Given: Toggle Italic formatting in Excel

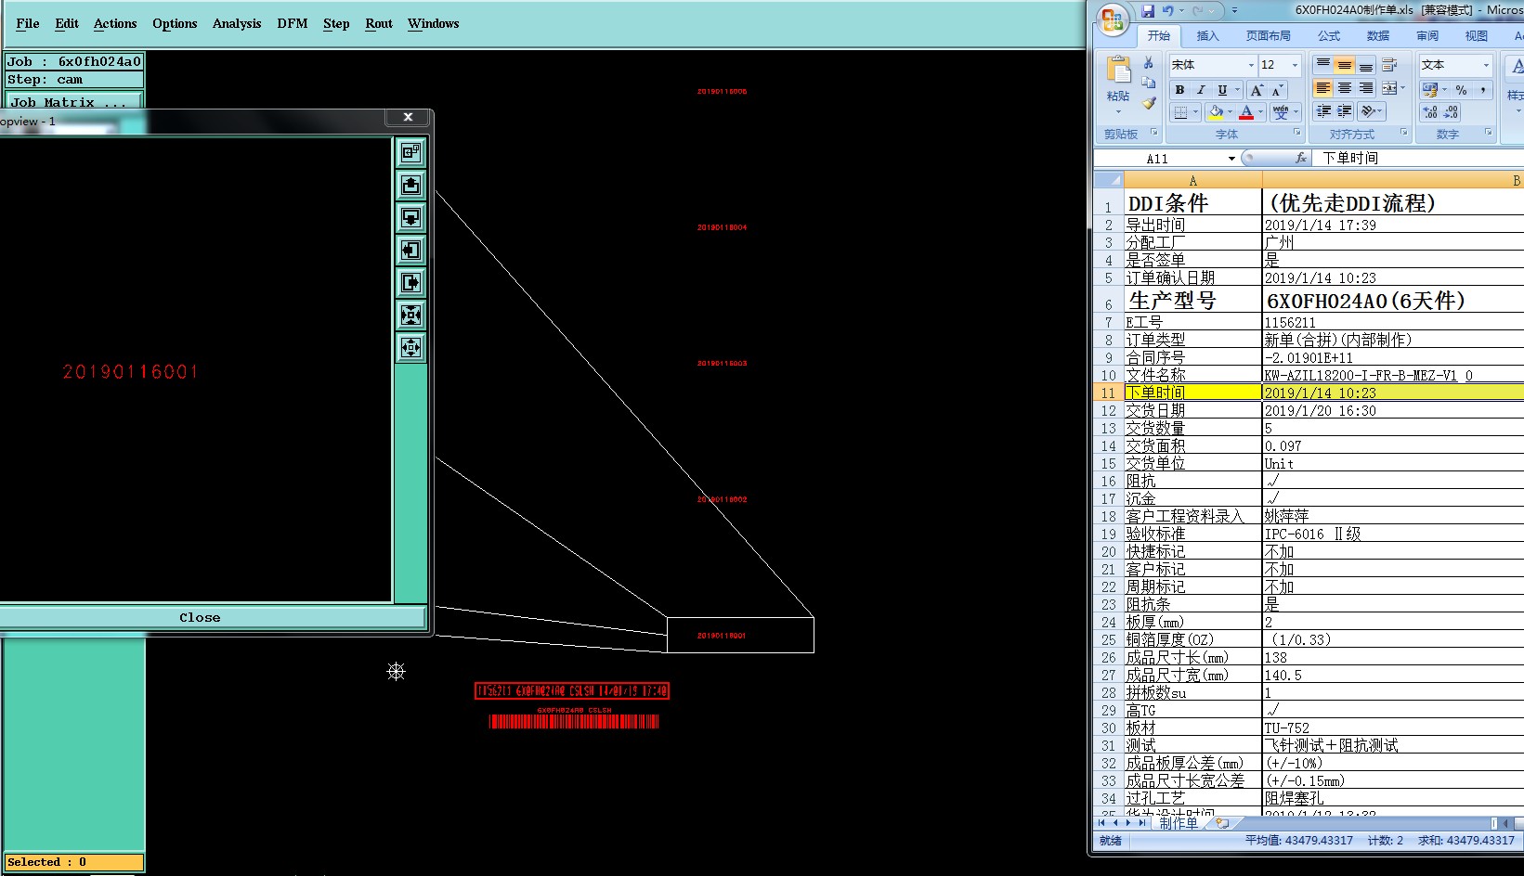Looking at the screenshot, I should tap(1201, 90).
